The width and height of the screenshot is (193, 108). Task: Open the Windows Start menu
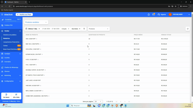pyautogui.click(x=68, y=106)
